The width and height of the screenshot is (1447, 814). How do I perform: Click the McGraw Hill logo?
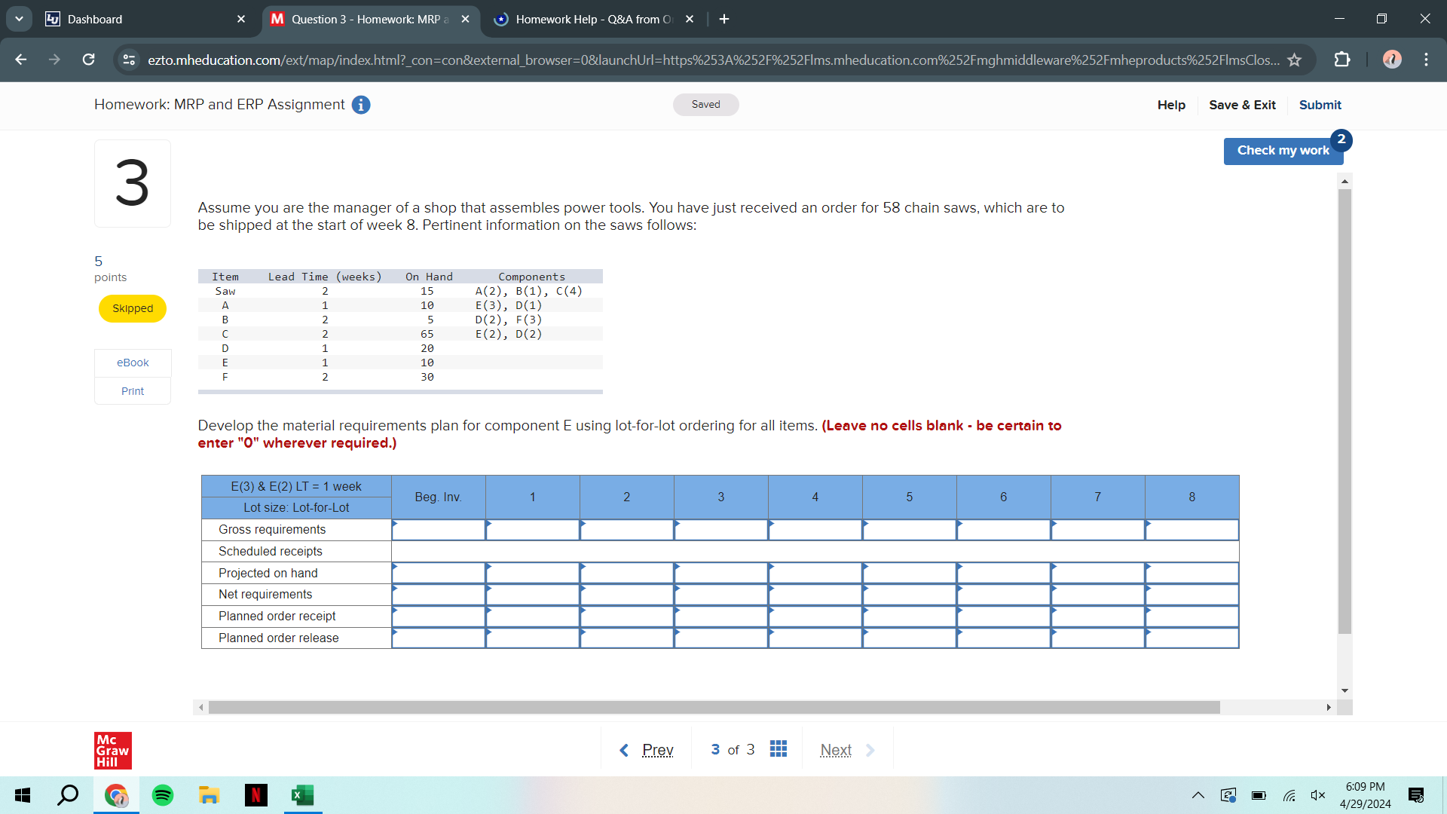pyautogui.click(x=112, y=751)
